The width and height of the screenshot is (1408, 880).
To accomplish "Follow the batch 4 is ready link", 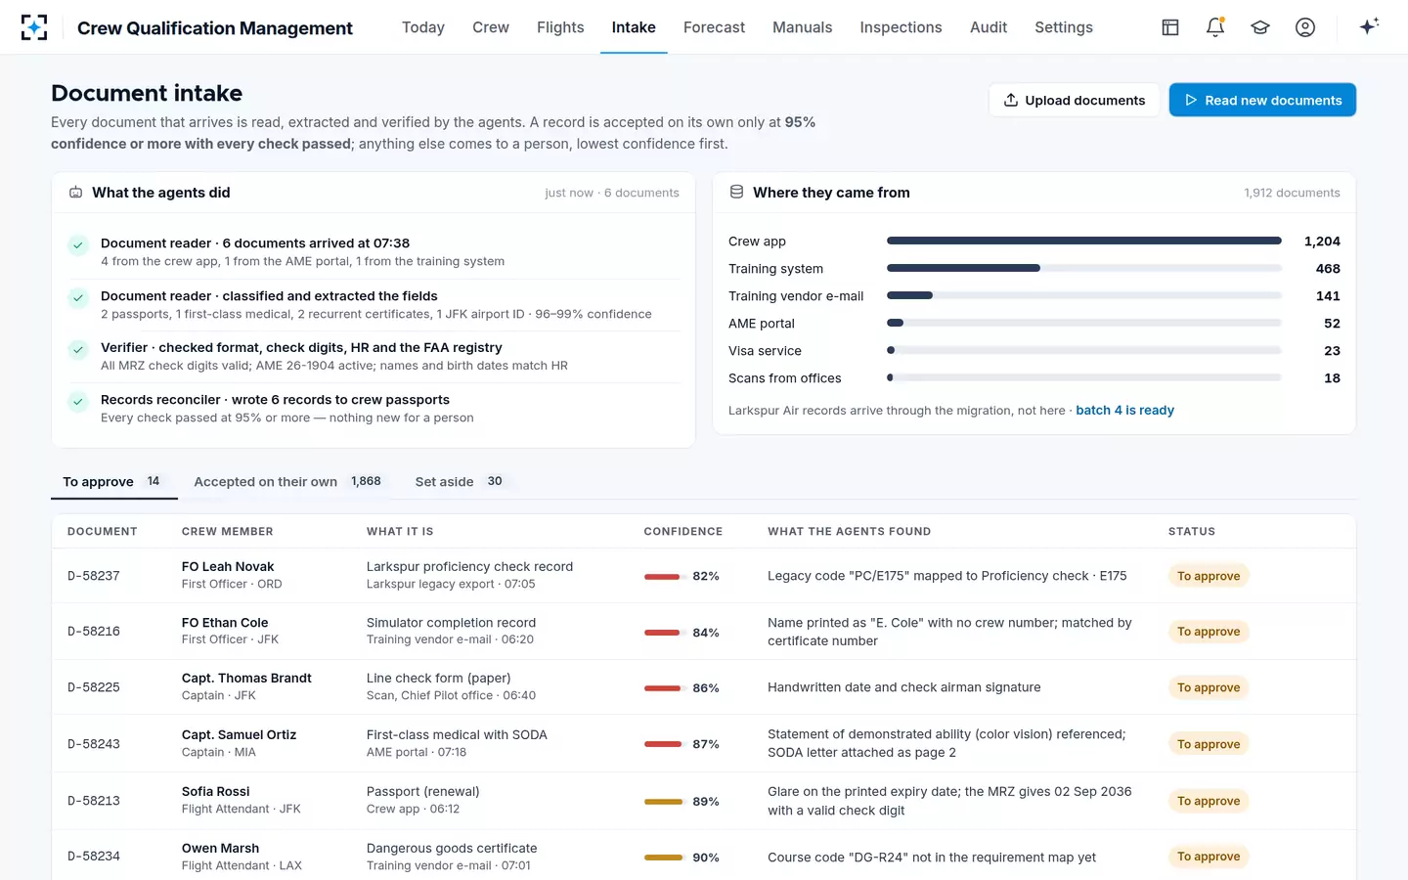I will click(x=1124, y=411).
